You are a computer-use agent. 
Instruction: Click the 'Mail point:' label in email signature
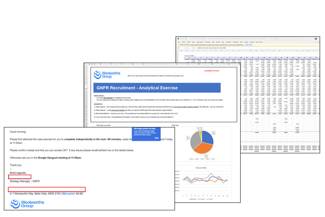[69, 194]
